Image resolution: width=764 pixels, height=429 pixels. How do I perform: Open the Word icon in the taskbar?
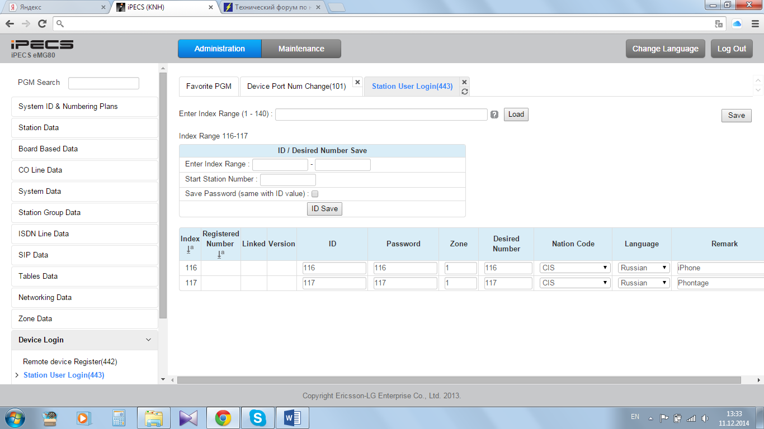[292, 418]
